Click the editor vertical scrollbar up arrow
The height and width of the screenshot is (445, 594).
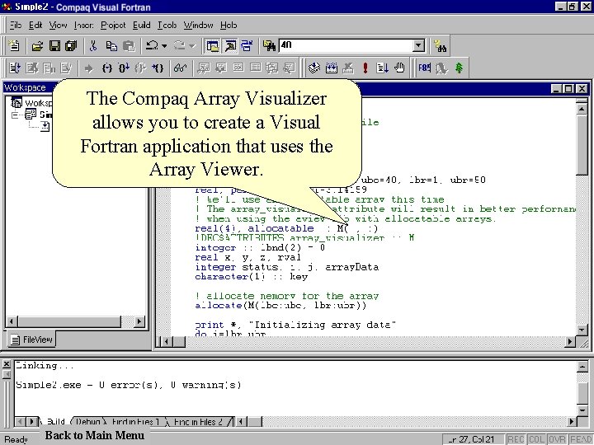tap(582, 109)
